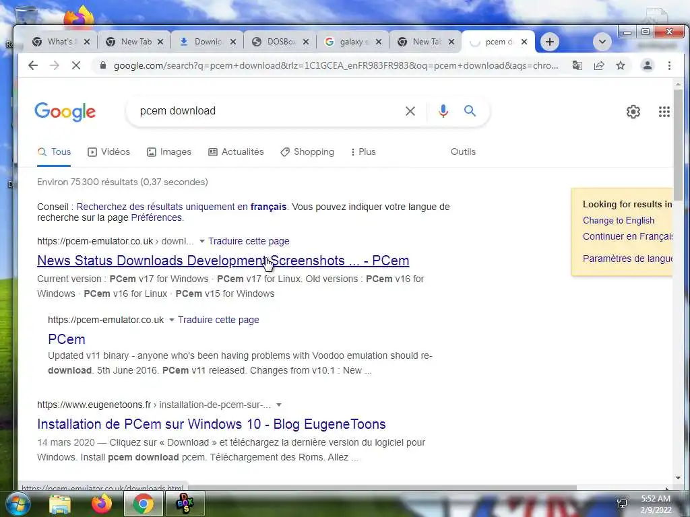The image size is (690, 517).
Task: Close the DOSBox tab
Action: pos(306,42)
